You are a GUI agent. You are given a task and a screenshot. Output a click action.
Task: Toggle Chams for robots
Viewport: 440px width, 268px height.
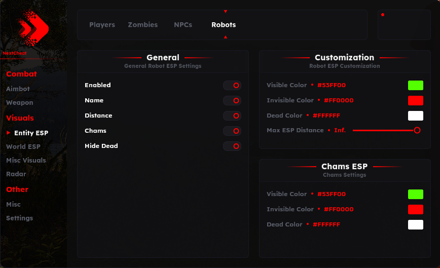coord(232,131)
